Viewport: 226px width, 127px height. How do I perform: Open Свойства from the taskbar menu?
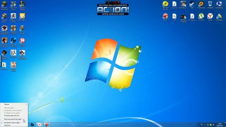(14, 126)
